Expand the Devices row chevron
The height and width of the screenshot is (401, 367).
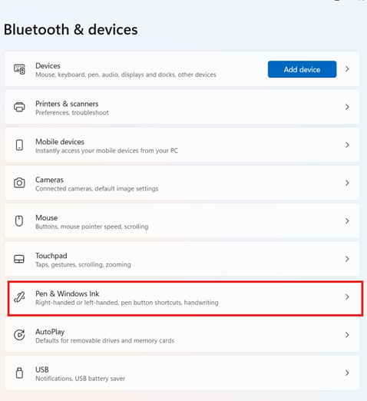coord(347,69)
